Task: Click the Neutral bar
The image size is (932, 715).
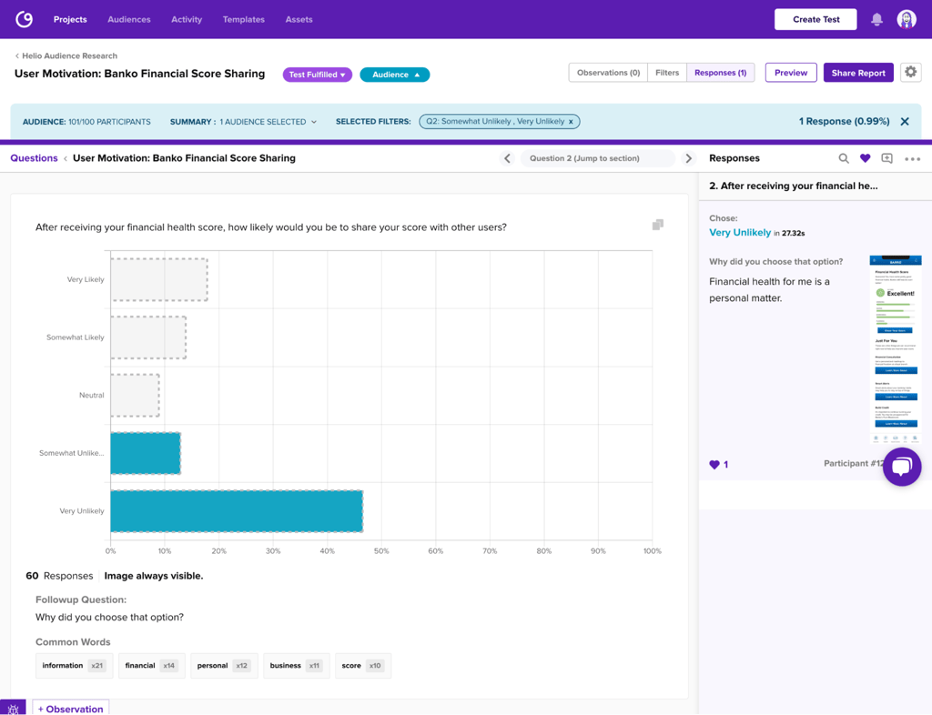Action: pyautogui.click(x=135, y=395)
